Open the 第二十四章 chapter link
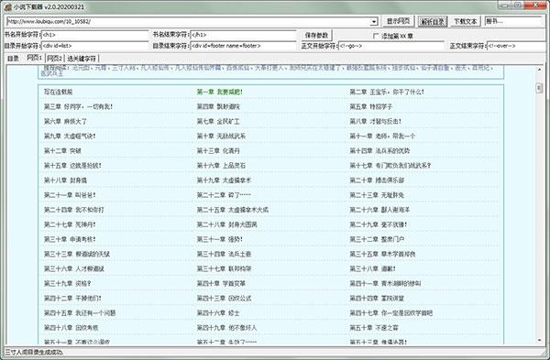This screenshot has width=550, height=360. coord(73,210)
